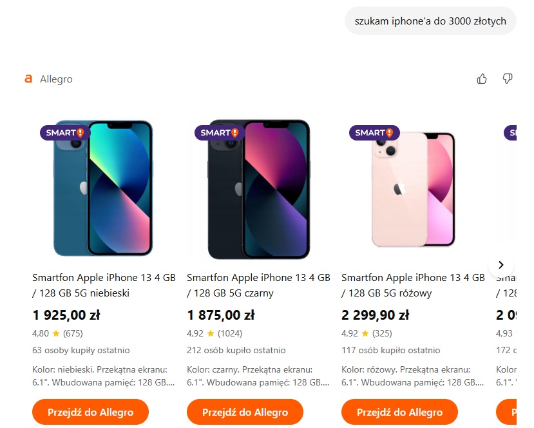534x428 pixels.
Task: Open the blue iPhone 13 product image
Action: coord(103,188)
